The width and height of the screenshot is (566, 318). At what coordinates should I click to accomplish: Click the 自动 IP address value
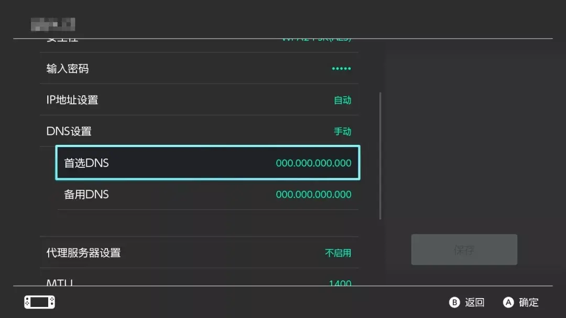point(342,100)
